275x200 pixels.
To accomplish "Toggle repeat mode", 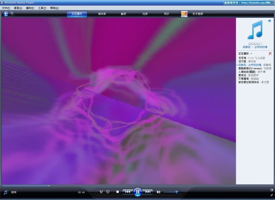I will pyautogui.click(x=108, y=192).
